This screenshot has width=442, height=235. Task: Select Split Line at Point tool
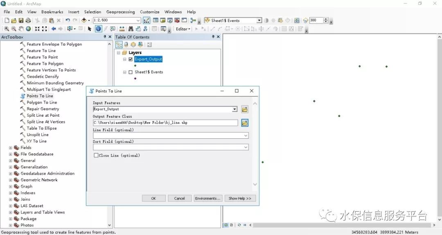pyautogui.click(x=43, y=115)
